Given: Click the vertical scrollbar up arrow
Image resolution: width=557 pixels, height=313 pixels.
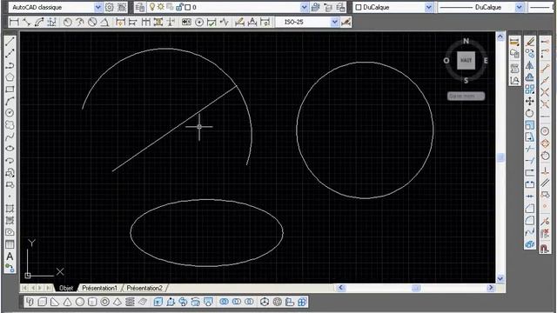Looking at the screenshot, I should (x=500, y=37).
